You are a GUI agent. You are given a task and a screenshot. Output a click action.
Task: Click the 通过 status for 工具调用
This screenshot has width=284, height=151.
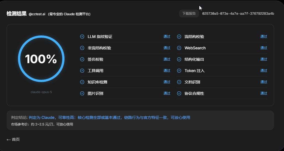click(x=167, y=71)
